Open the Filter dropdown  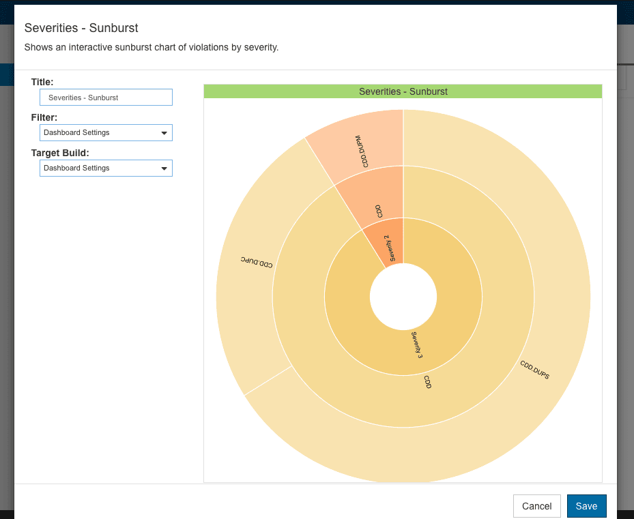click(x=106, y=132)
